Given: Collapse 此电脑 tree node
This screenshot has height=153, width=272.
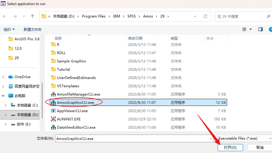Looking at the screenshot, I should pyautogui.click(x=3, y=96).
